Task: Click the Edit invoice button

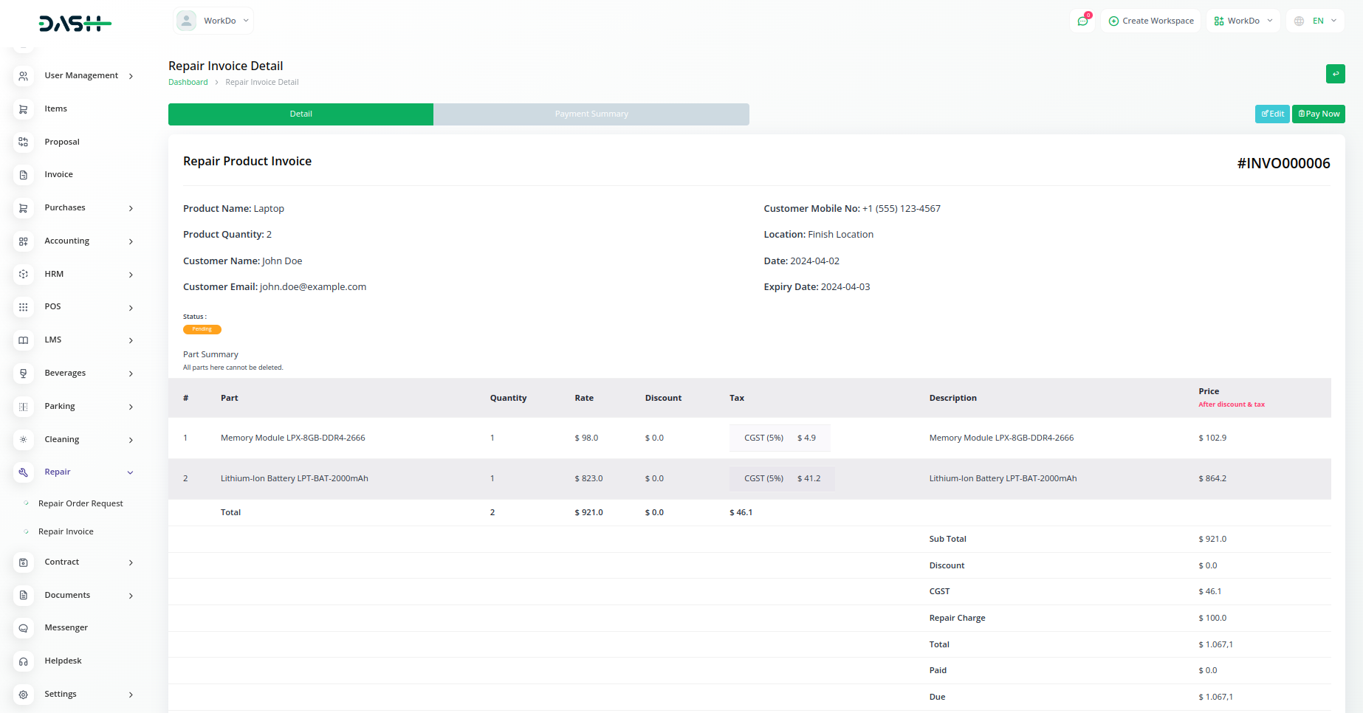Action: (1271, 114)
